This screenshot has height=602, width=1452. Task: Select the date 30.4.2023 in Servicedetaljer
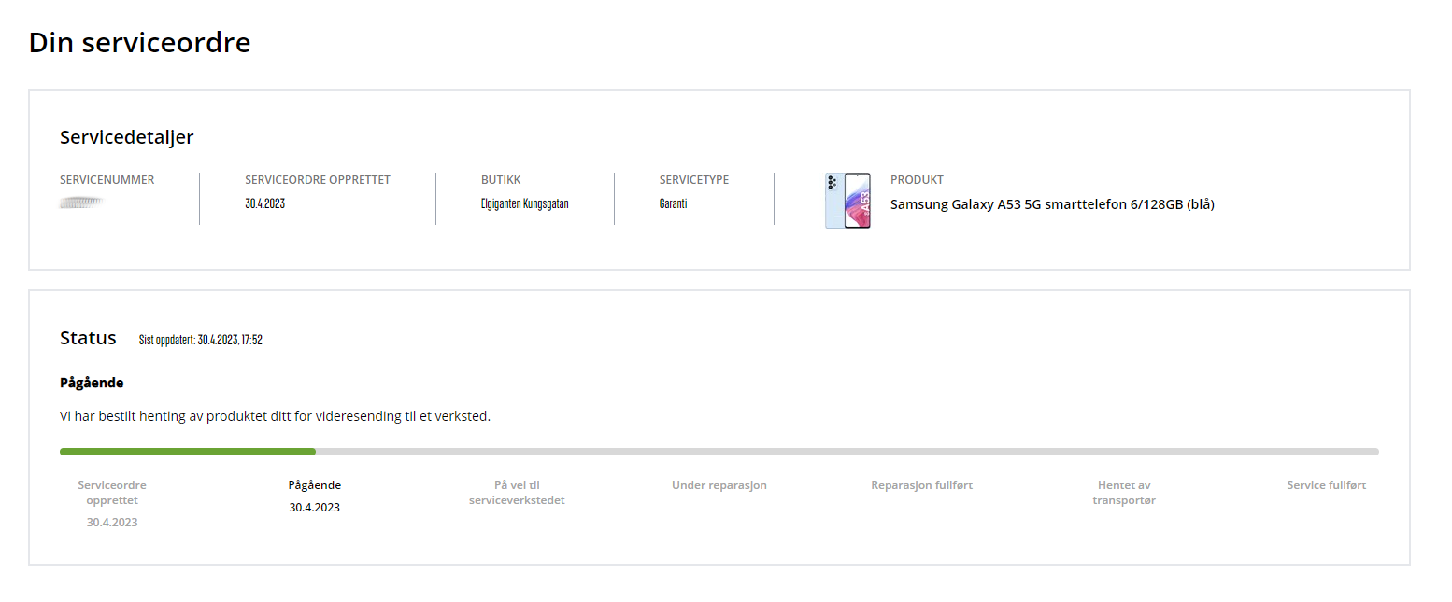point(265,203)
